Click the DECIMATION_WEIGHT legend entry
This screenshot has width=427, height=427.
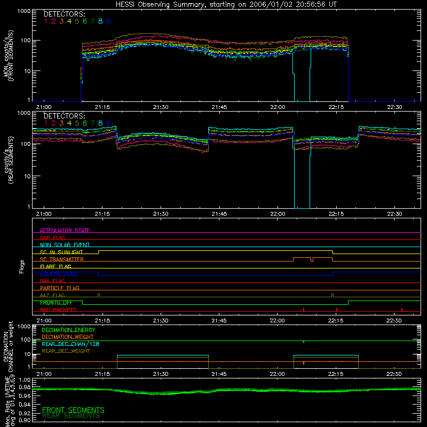tap(68, 337)
